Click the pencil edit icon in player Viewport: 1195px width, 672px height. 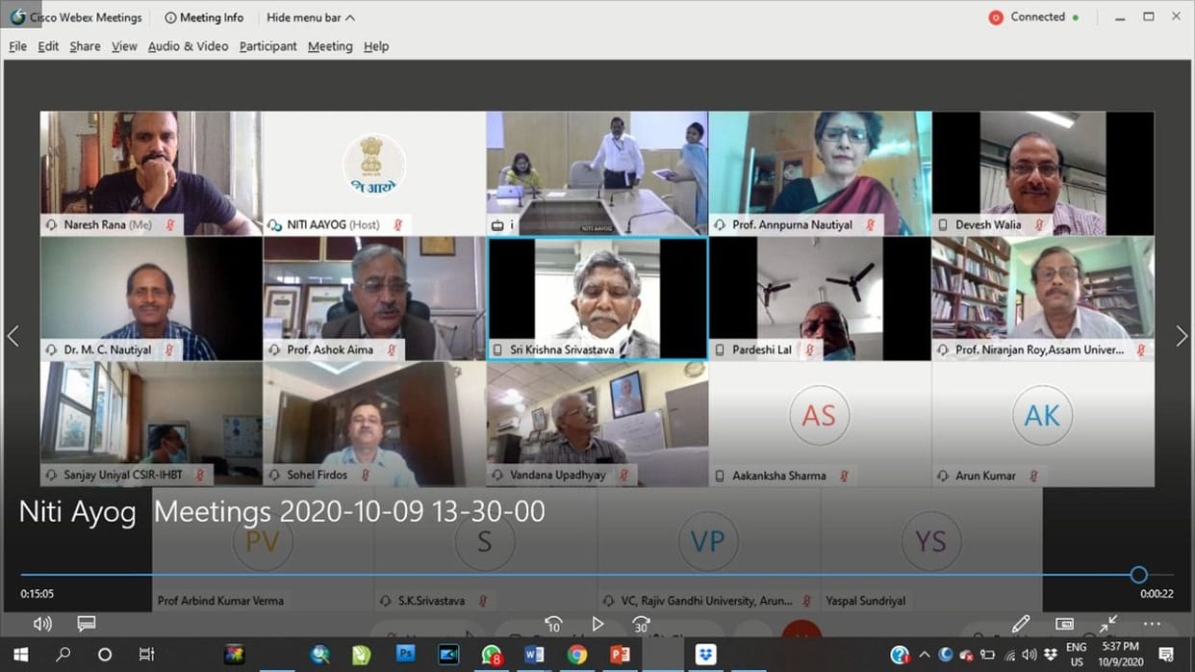tap(1021, 624)
